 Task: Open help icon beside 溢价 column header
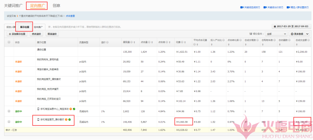tap(107, 42)
